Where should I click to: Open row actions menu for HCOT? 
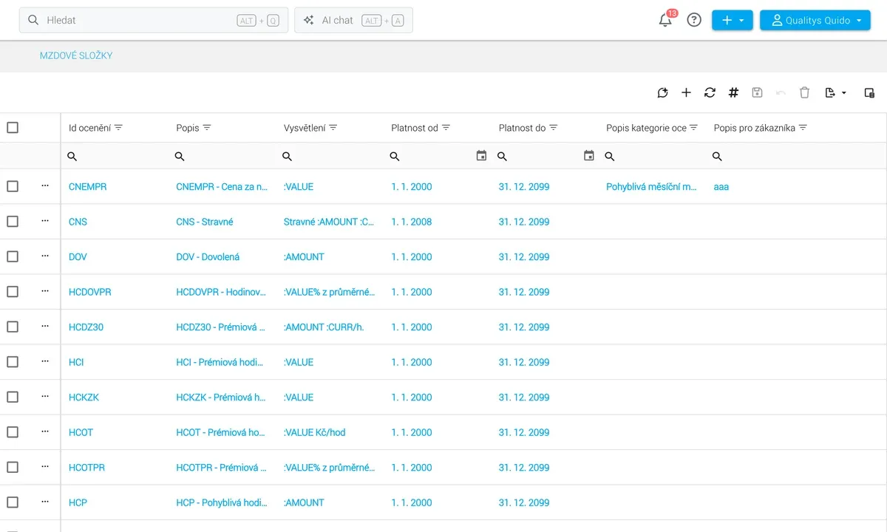tap(45, 432)
